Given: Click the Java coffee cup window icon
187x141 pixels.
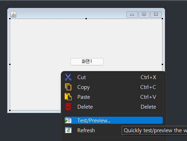Looking at the screenshot, I should (x=13, y=14).
